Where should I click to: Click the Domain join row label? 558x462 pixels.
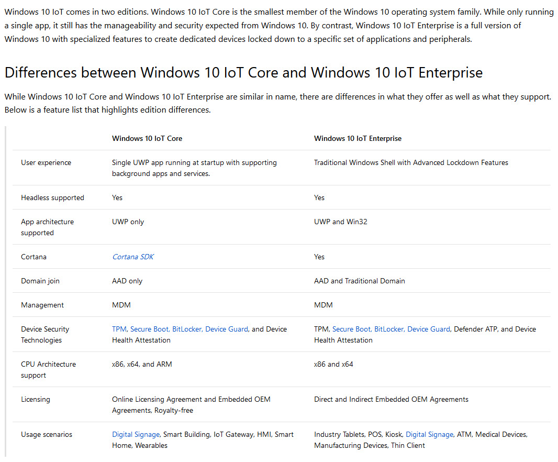[x=40, y=281]
